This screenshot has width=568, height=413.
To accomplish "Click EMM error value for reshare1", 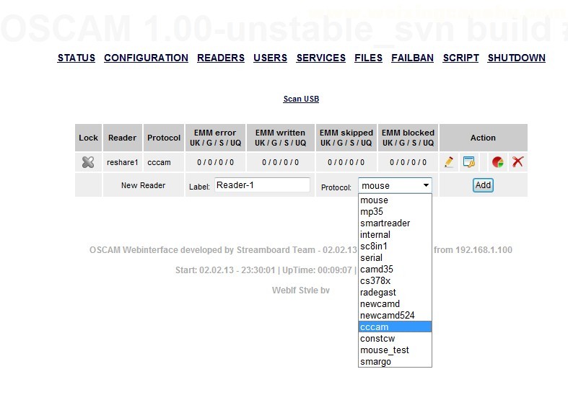I will [x=215, y=162].
